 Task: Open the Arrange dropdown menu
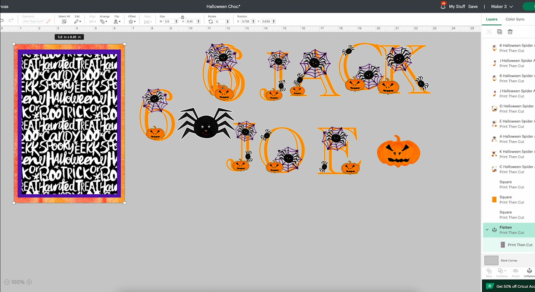tap(103, 21)
